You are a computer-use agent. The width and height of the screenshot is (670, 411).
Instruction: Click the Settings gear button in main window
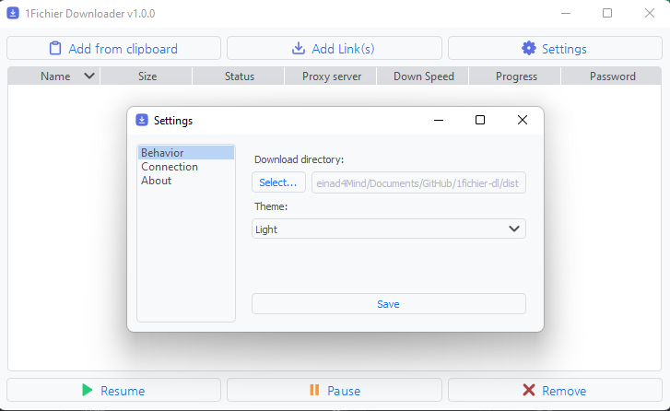point(555,48)
